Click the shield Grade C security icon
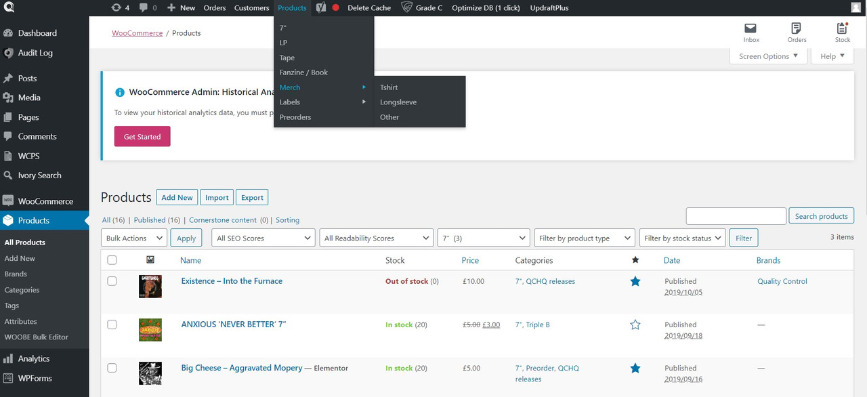 tap(421, 8)
